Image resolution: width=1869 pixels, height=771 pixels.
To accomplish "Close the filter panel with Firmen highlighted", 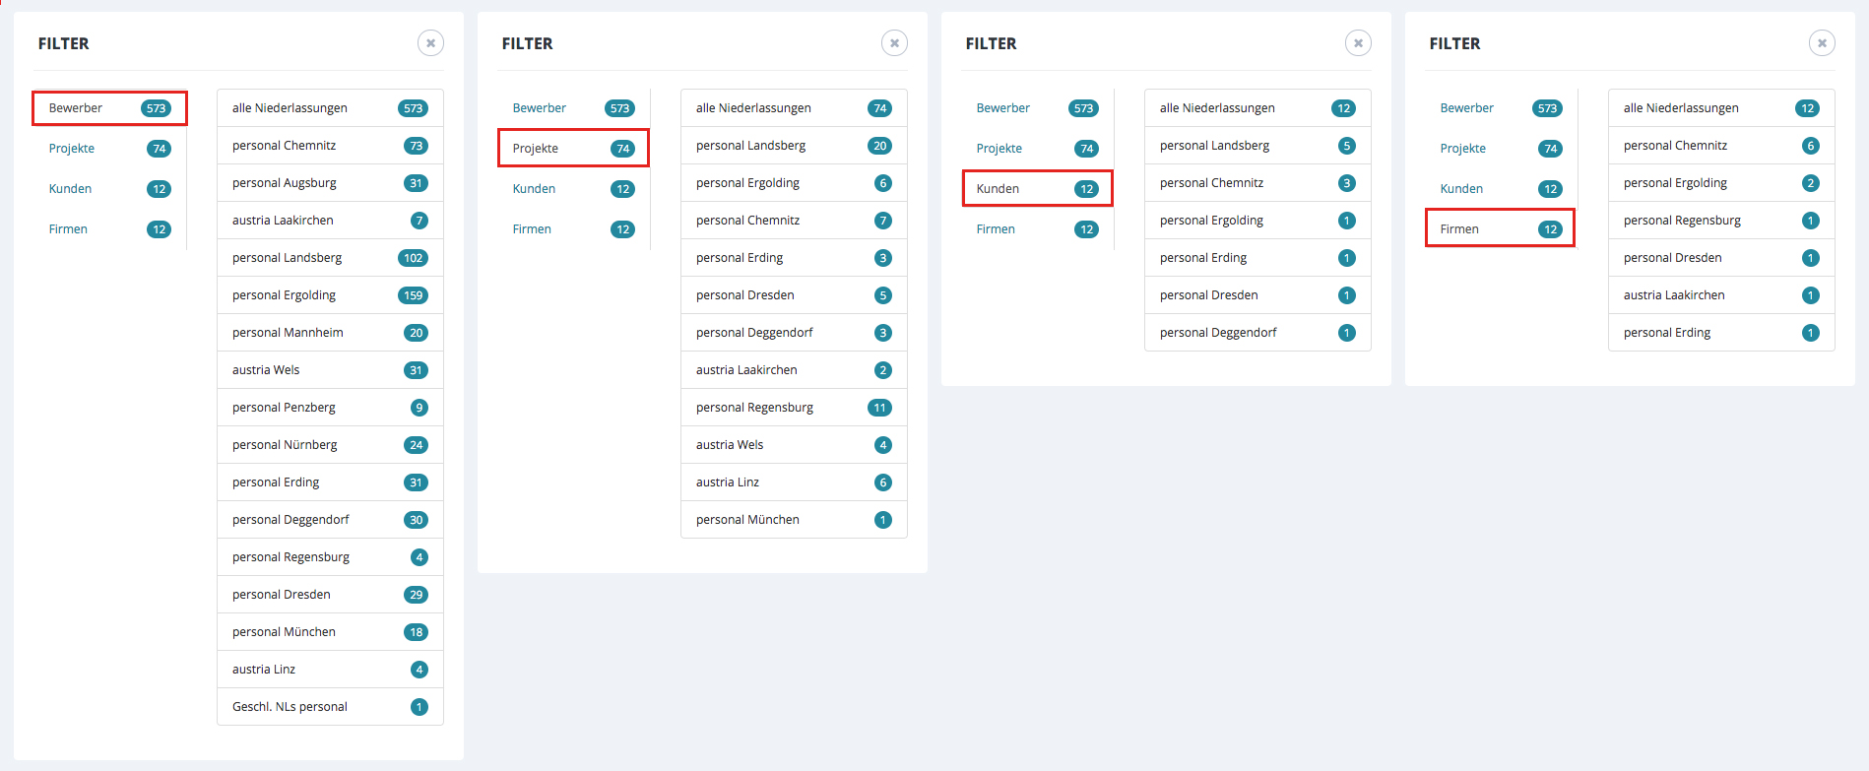I will pyautogui.click(x=1822, y=43).
